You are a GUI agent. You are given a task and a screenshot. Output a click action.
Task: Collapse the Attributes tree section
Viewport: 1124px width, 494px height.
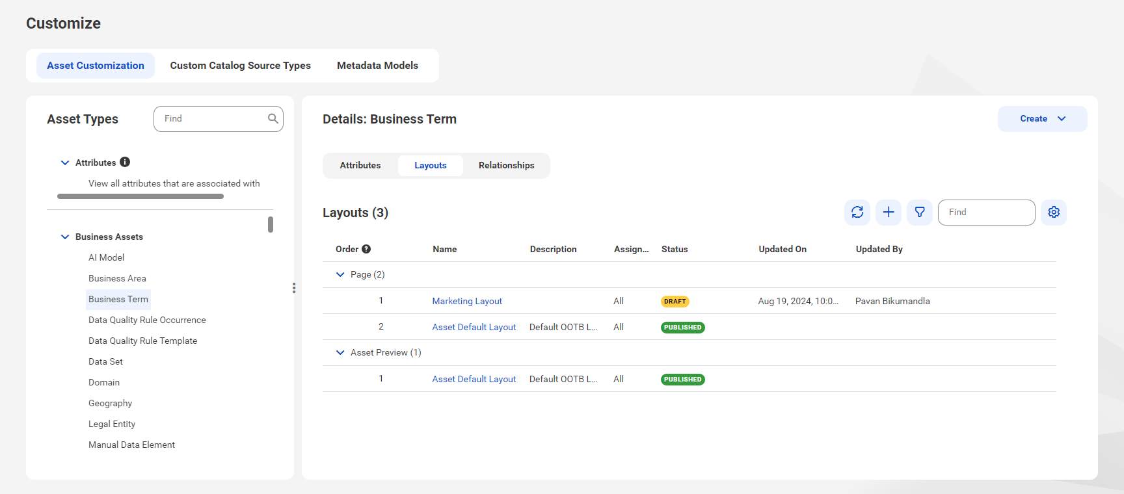click(x=65, y=162)
